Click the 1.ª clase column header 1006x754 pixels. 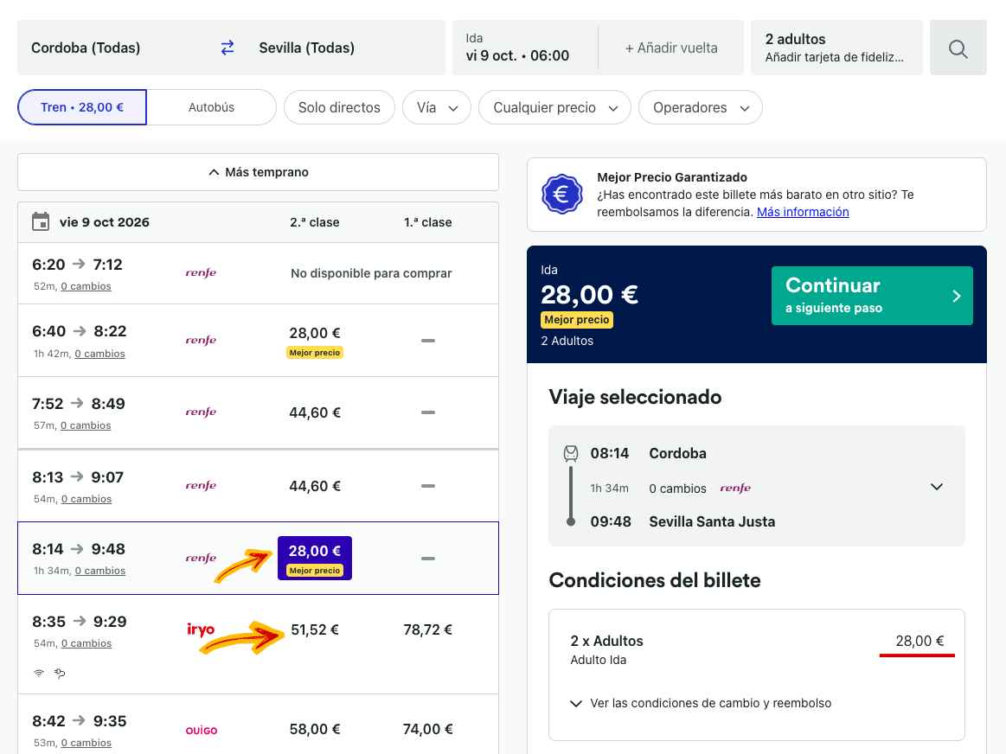[428, 222]
